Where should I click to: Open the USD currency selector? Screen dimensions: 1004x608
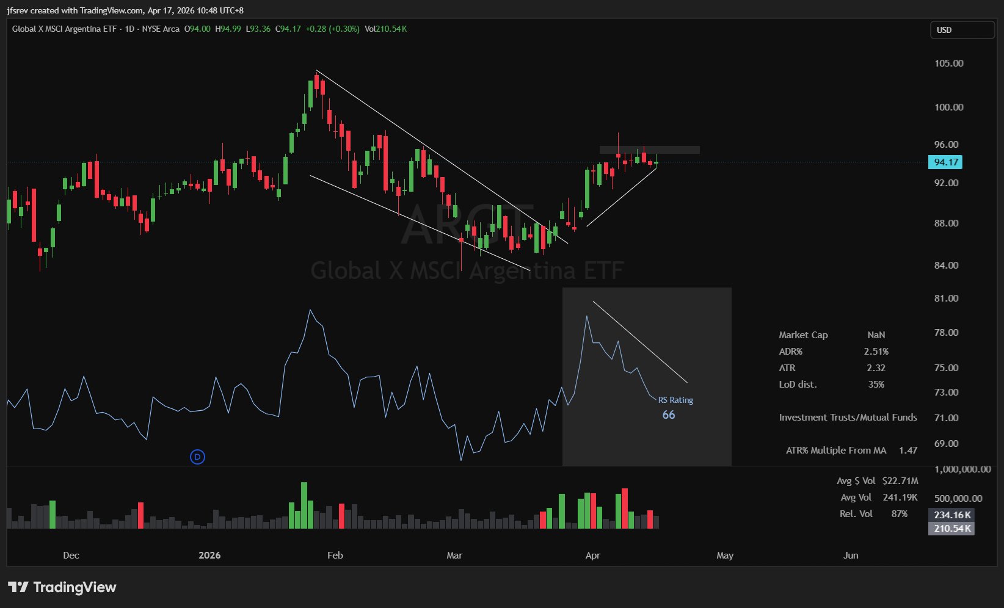tap(962, 30)
